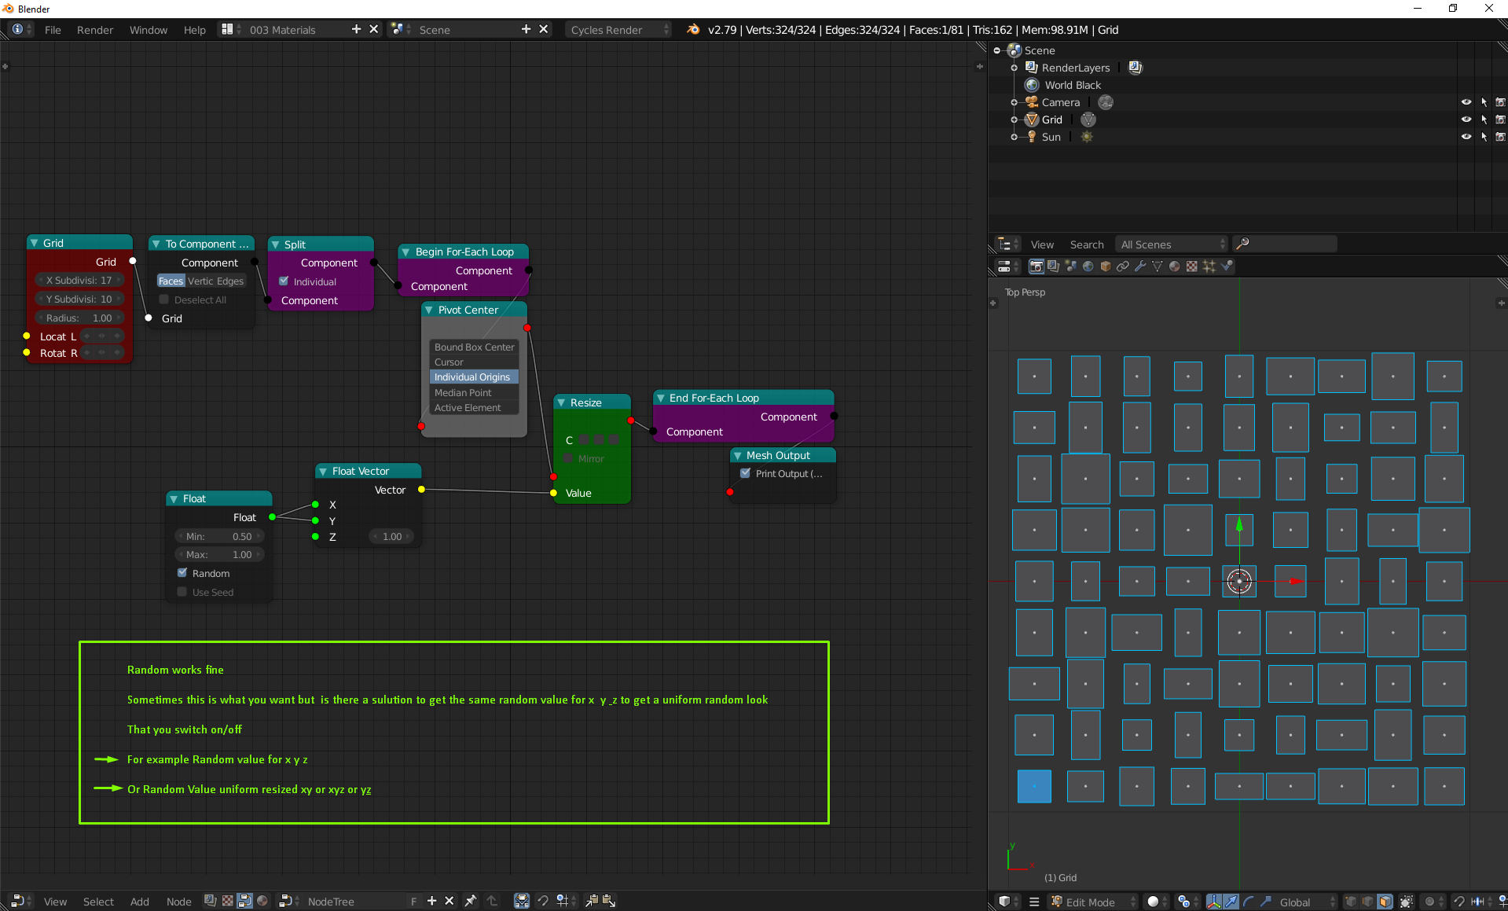Open the node editor Add menu
Viewport: 1508px width, 911px height.
point(140,902)
